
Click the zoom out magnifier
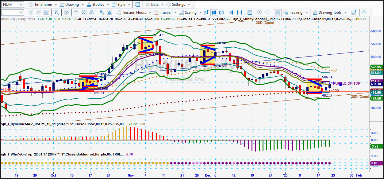tap(268, 13)
